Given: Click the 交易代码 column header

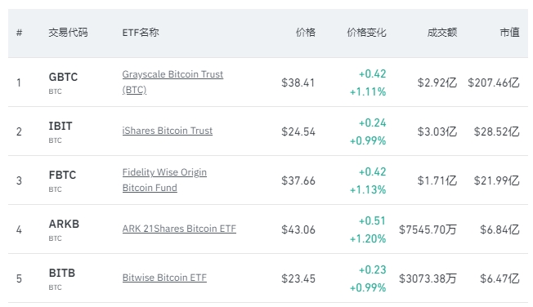Looking at the screenshot, I should pos(68,33).
